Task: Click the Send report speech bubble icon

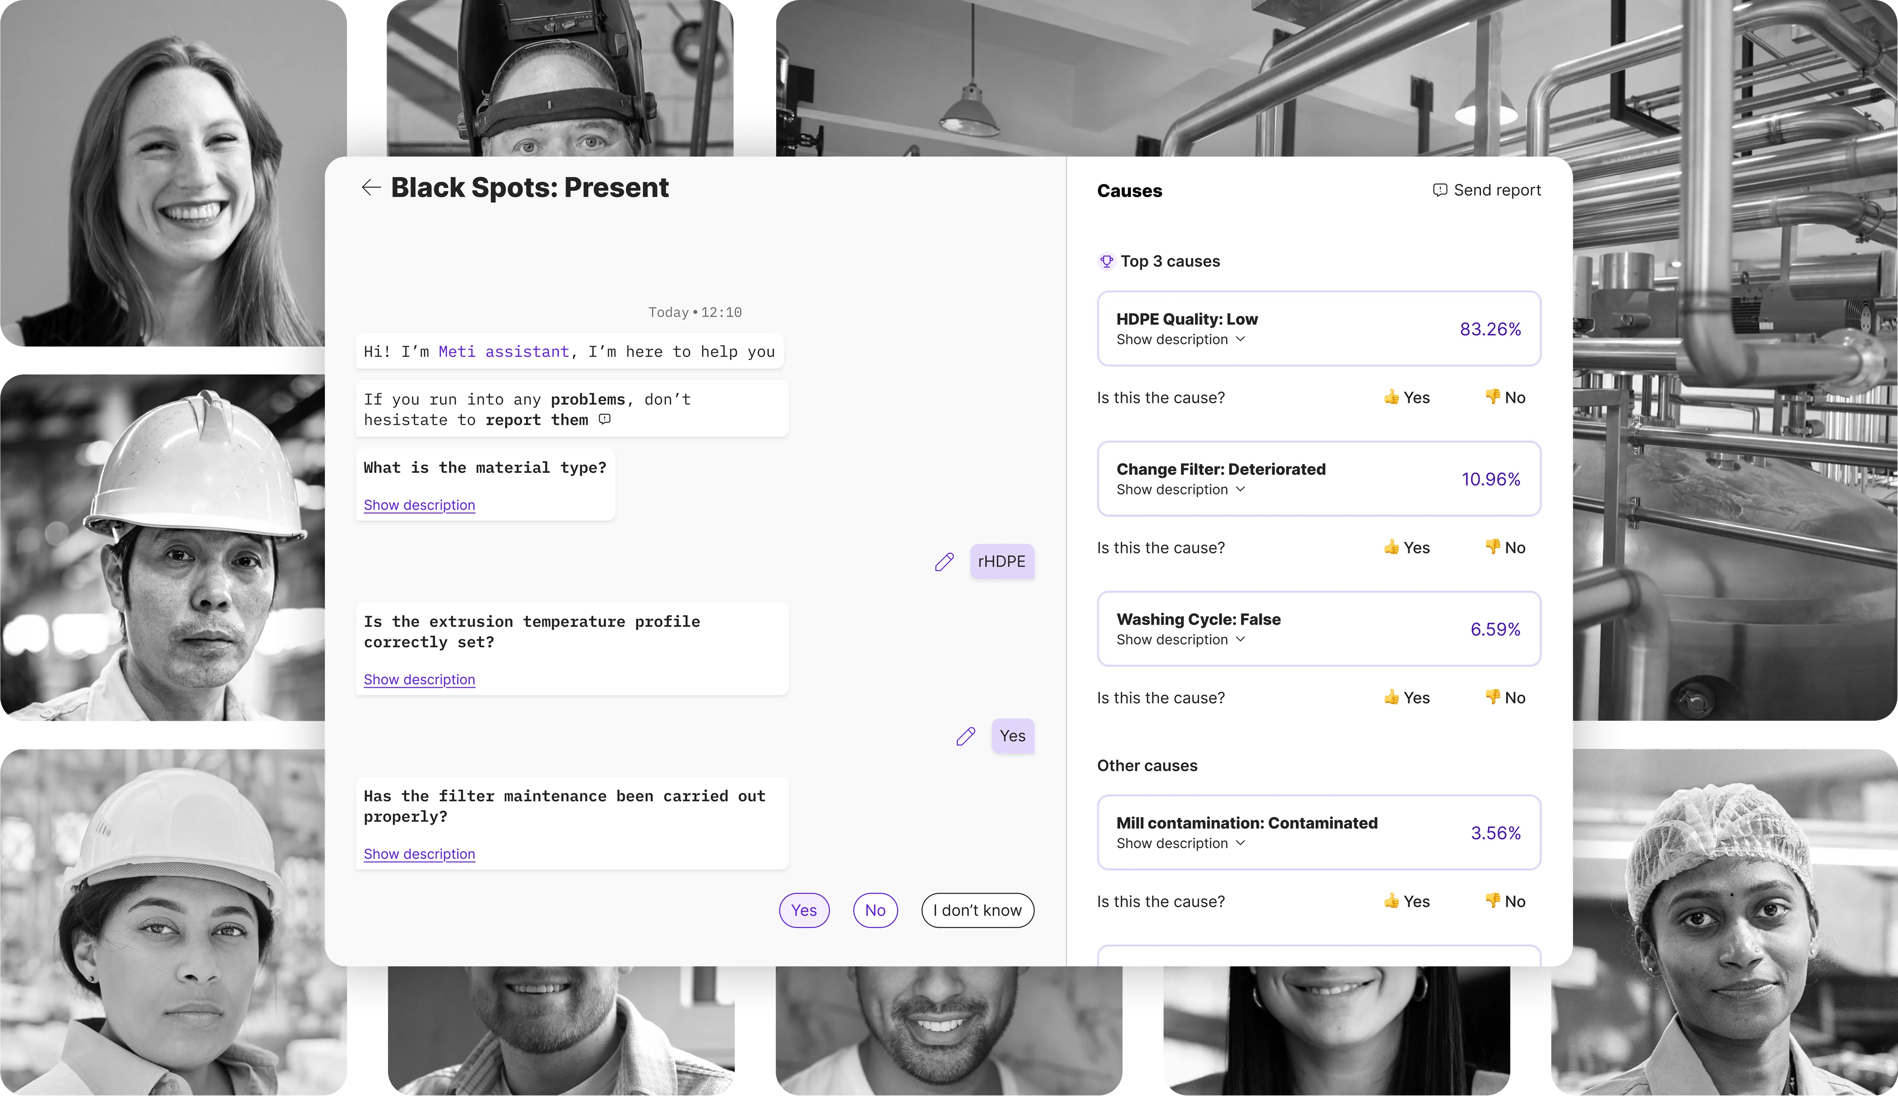Action: point(1440,191)
